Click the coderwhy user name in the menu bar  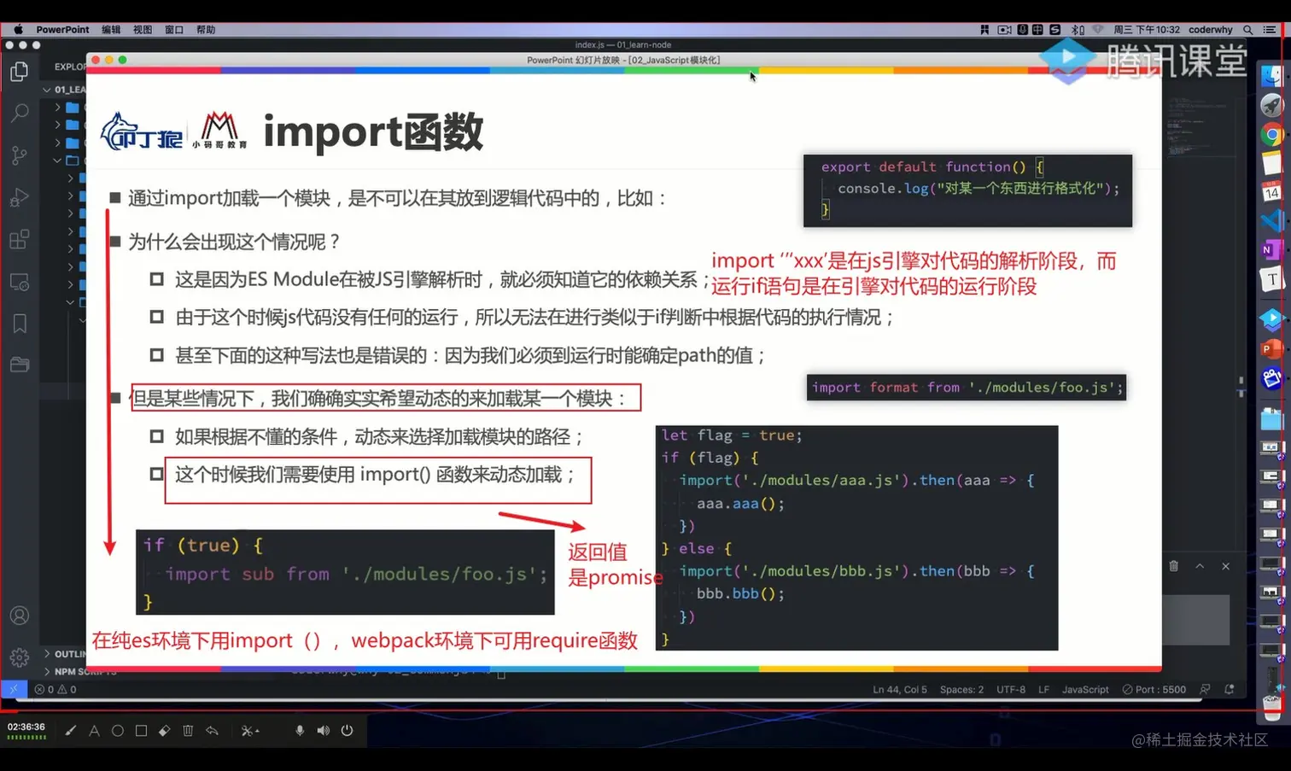pyautogui.click(x=1211, y=29)
